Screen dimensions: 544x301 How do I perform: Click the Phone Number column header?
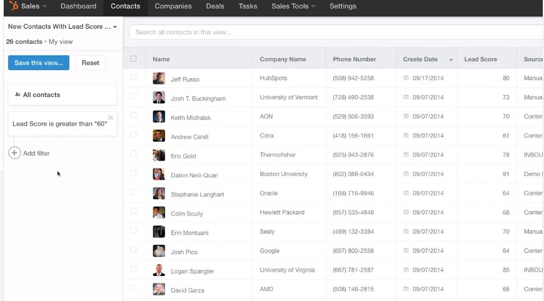pyautogui.click(x=354, y=59)
